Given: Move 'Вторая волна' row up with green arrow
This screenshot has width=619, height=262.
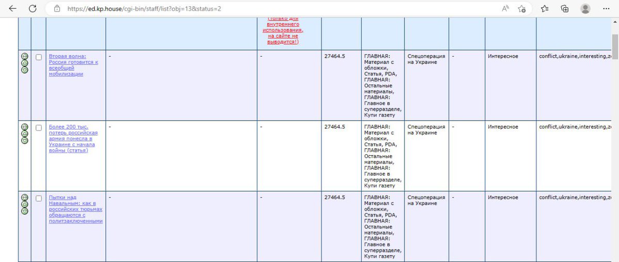Looking at the screenshot, I should click(x=24, y=63).
